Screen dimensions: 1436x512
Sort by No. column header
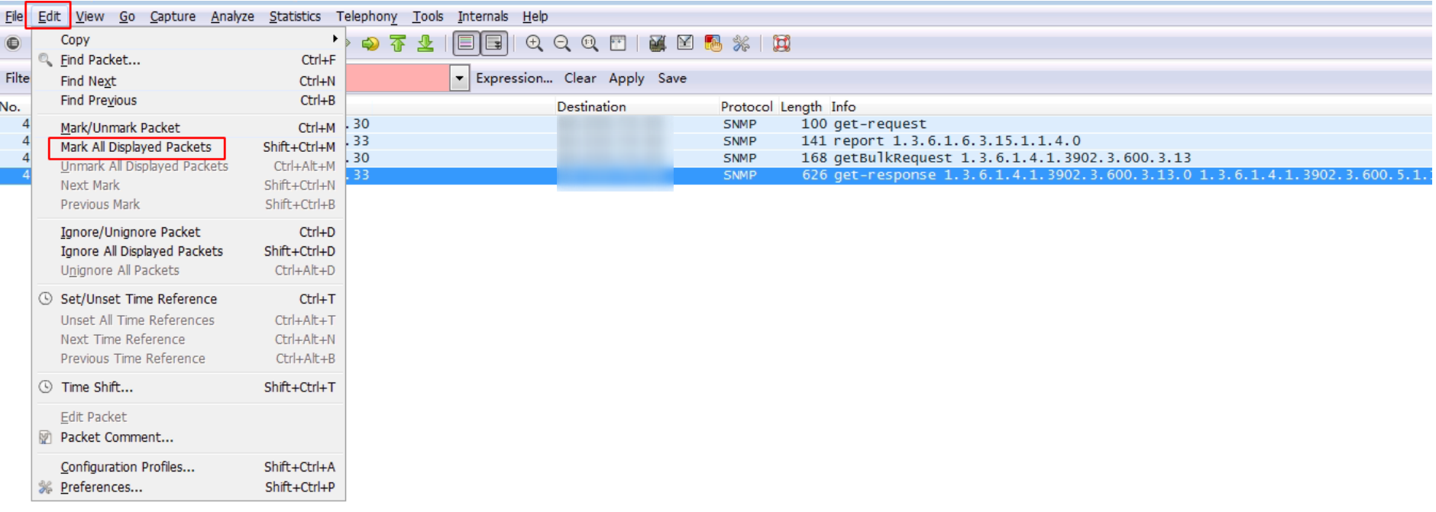11,107
